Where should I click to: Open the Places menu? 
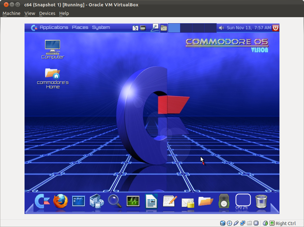pyautogui.click(x=80, y=28)
